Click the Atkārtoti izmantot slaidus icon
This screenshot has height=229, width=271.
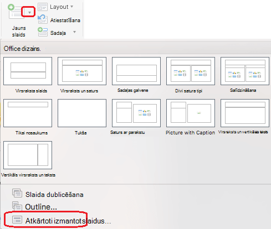click(17, 220)
